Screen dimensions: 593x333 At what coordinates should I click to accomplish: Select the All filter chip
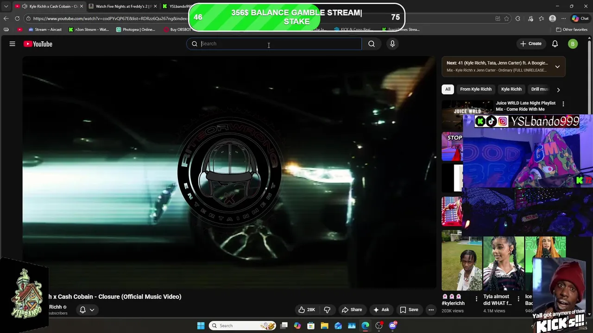coord(448,89)
